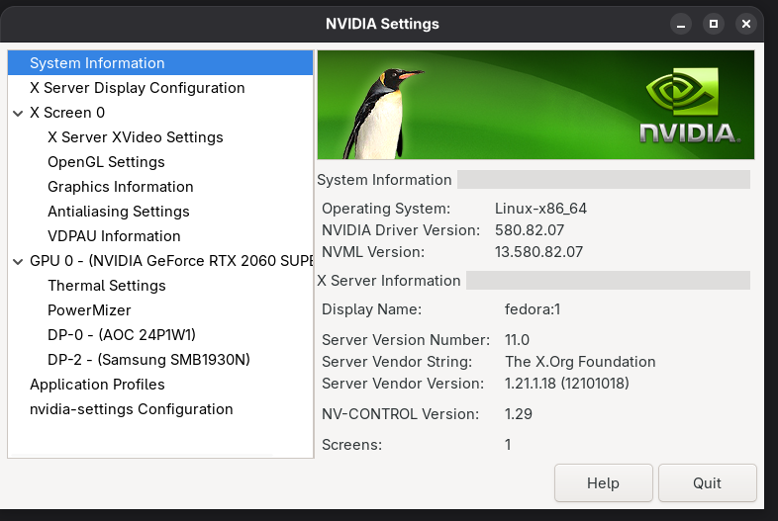This screenshot has width=778, height=521.
Task: Click the Quit button
Action: (x=707, y=482)
